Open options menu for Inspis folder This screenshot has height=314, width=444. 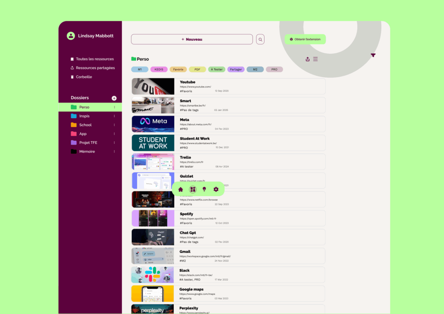(114, 116)
